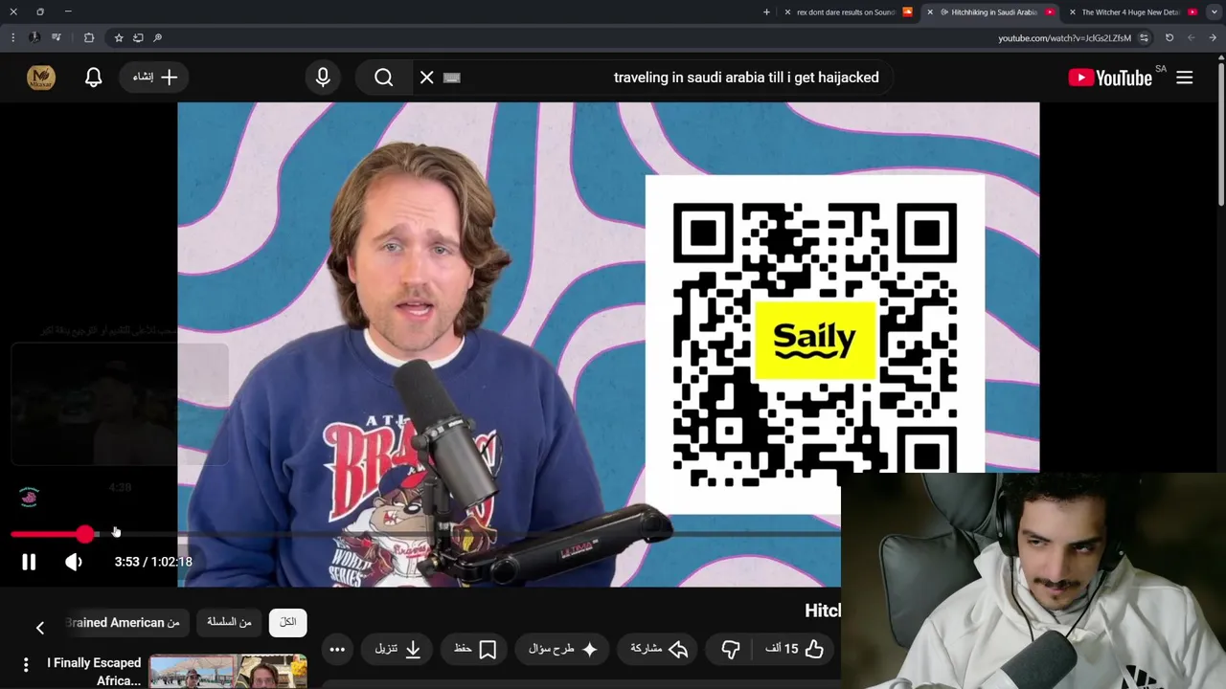Show more filter chips with the chevron arrow
The height and width of the screenshot is (689, 1226).
tap(40, 628)
